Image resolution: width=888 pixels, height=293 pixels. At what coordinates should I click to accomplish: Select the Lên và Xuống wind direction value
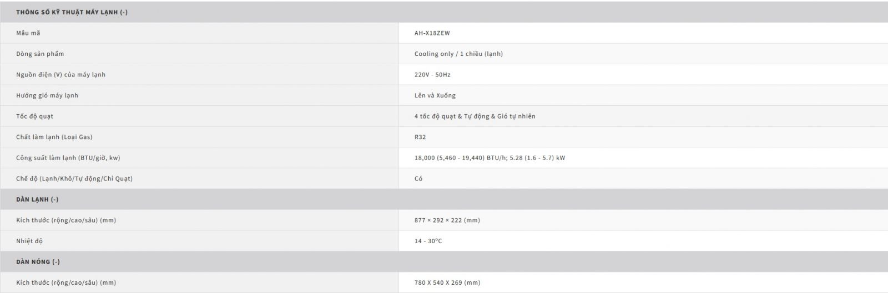click(x=435, y=95)
